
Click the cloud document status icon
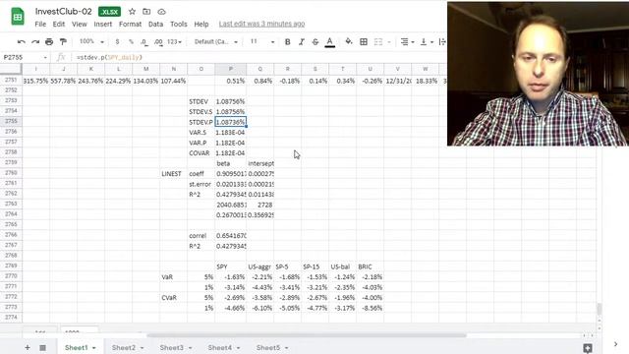point(161,12)
